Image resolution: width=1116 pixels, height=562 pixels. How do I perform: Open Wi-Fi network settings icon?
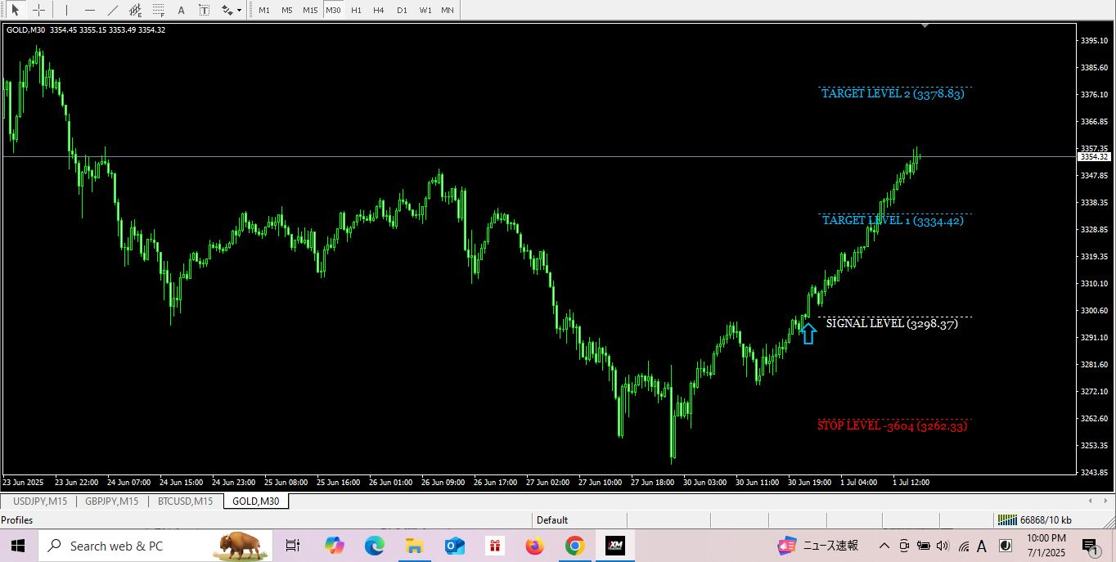tap(963, 546)
